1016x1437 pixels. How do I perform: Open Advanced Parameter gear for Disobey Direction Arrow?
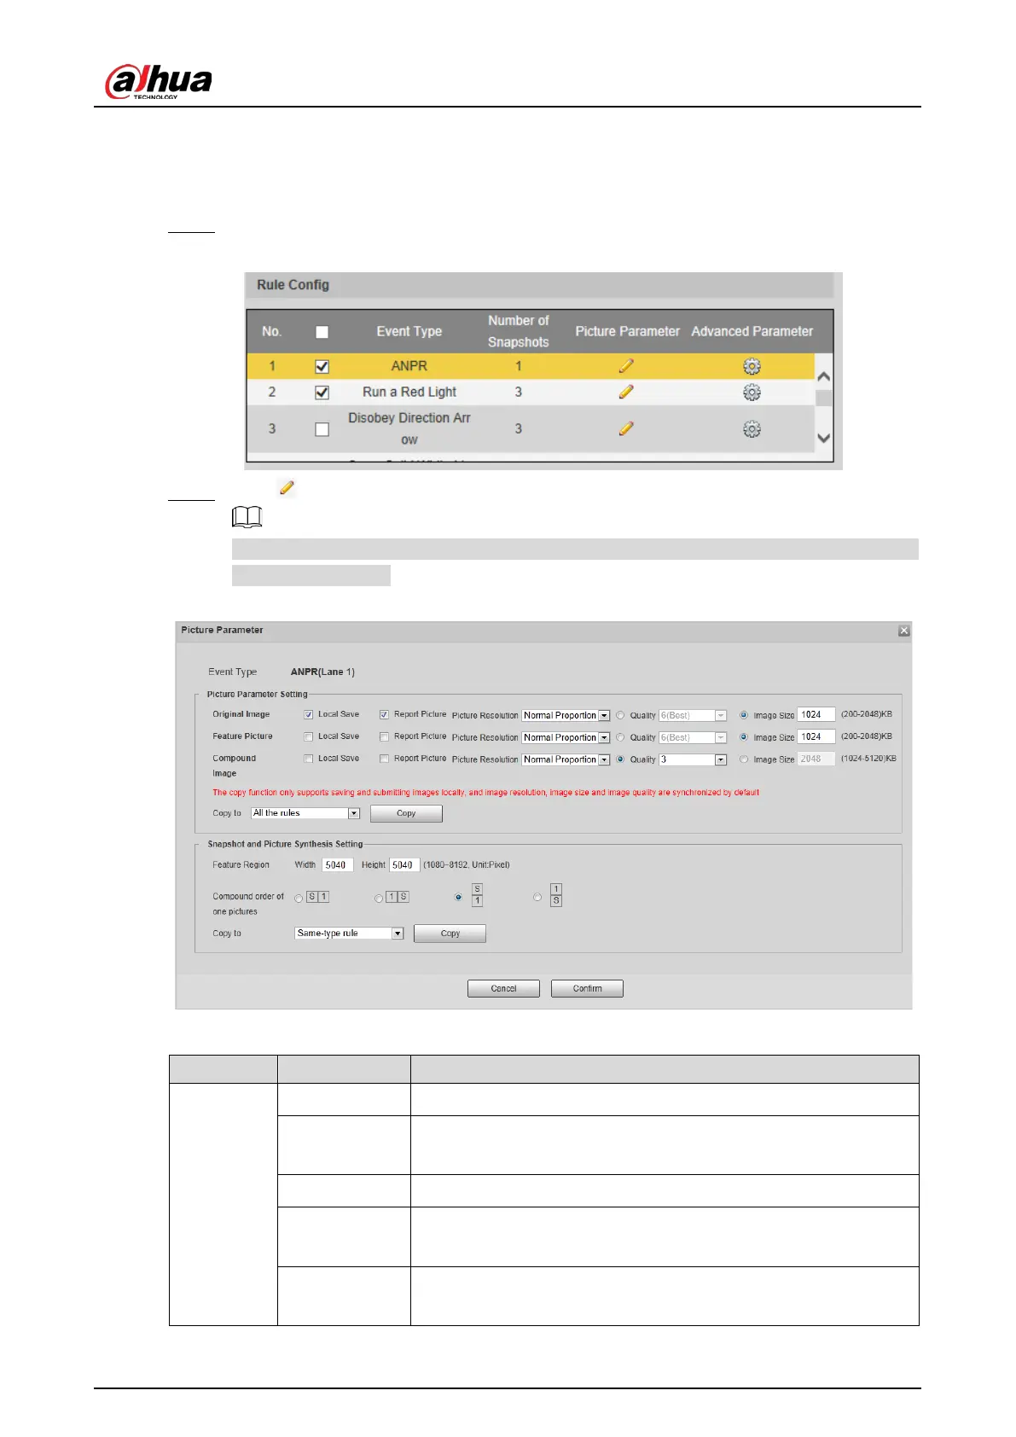752,429
